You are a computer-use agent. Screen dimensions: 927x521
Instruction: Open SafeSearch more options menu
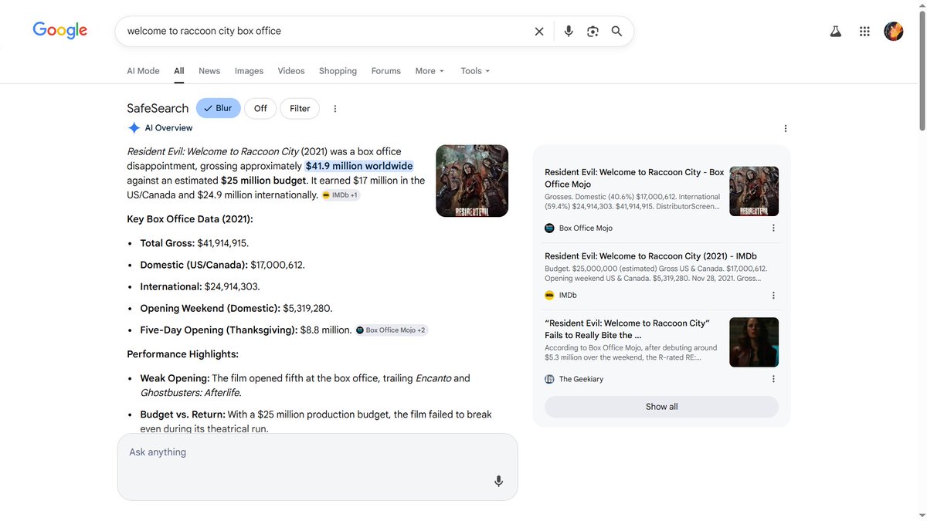coord(335,109)
